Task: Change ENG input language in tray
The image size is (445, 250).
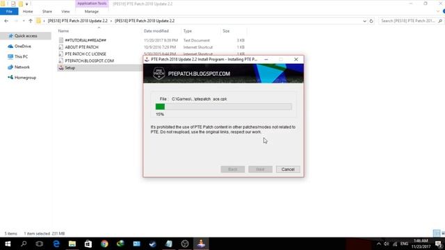Action: (x=404, y=244)
